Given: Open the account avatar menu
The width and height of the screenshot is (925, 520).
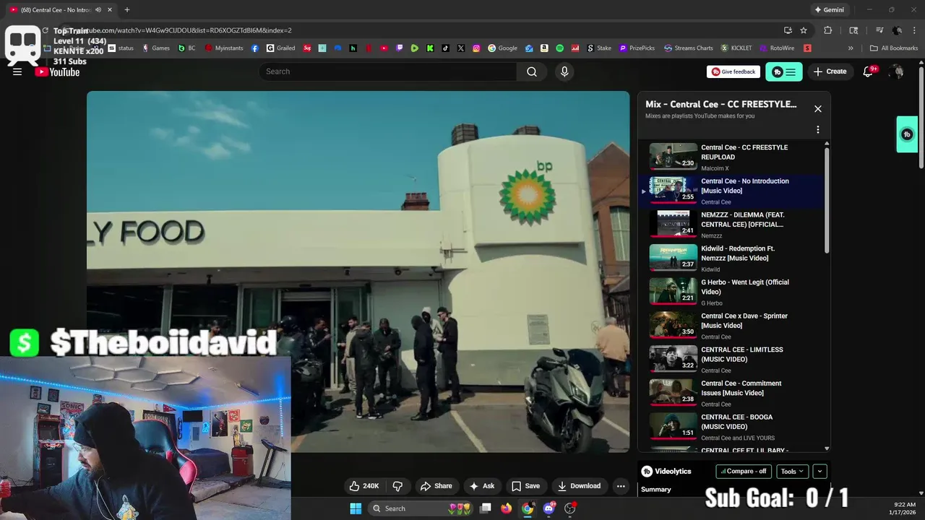Looking at the screenshot, I should [897, 71].
